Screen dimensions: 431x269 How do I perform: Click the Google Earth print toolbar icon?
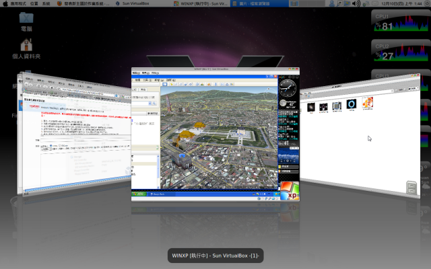(228, 84)
